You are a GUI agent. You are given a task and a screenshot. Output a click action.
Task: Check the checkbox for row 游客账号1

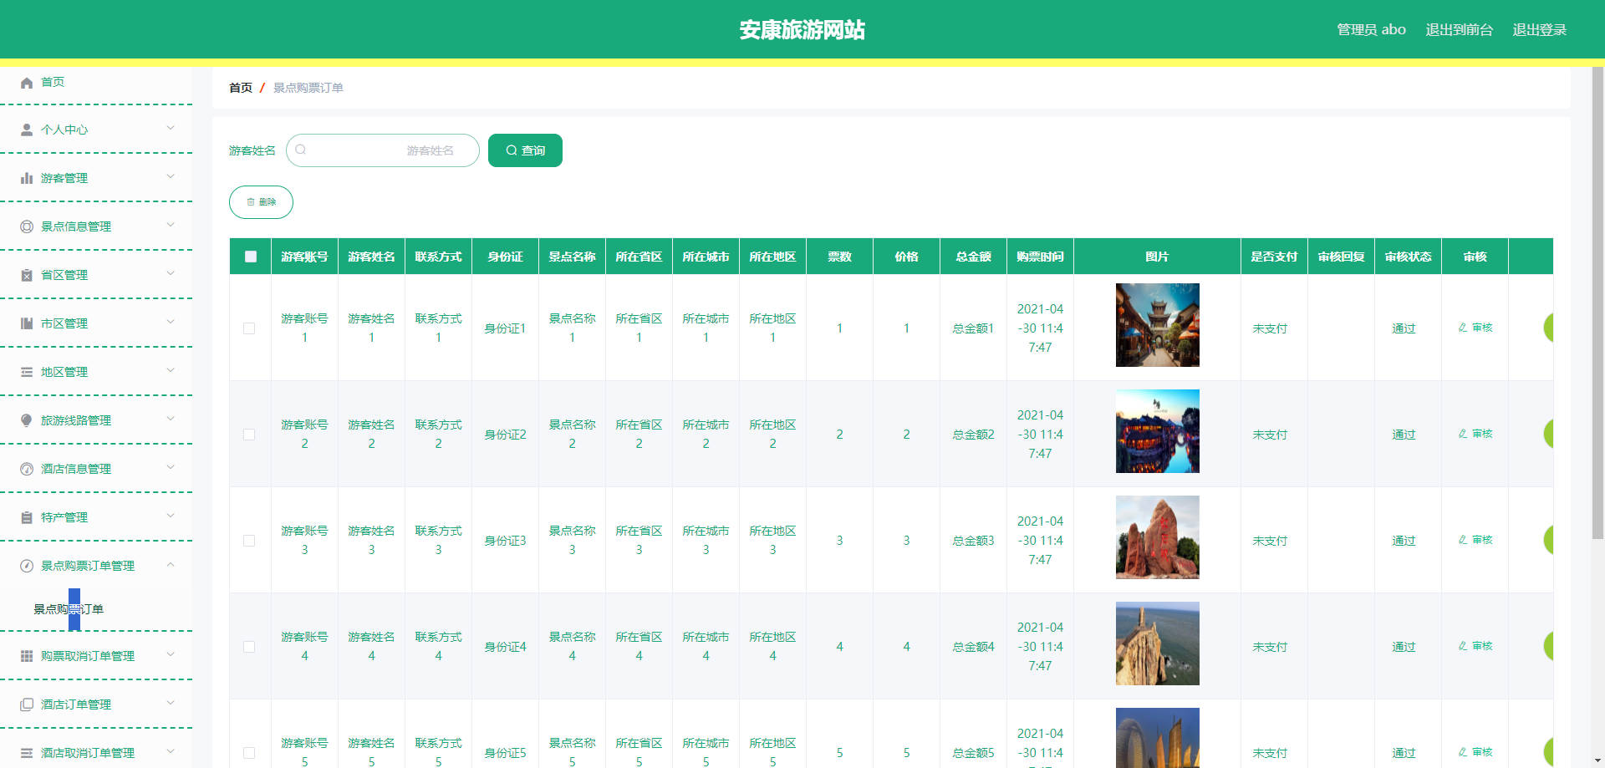249,328
